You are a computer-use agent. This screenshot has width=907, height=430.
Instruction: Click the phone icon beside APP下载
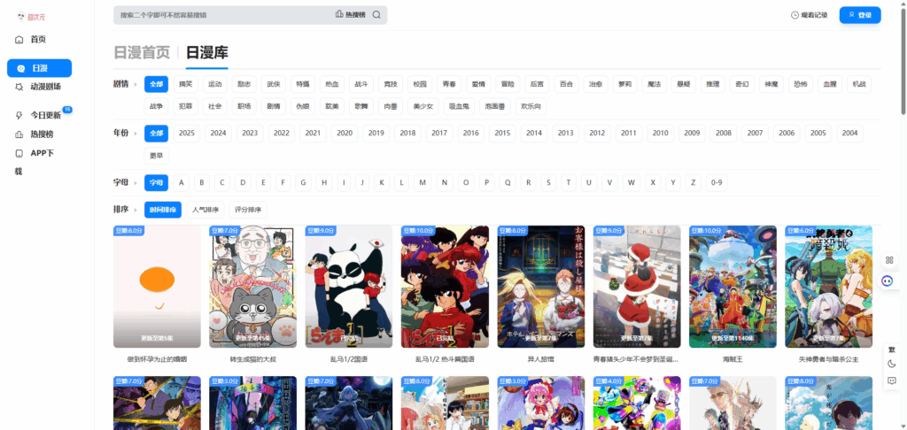click(x=19, y=154)
